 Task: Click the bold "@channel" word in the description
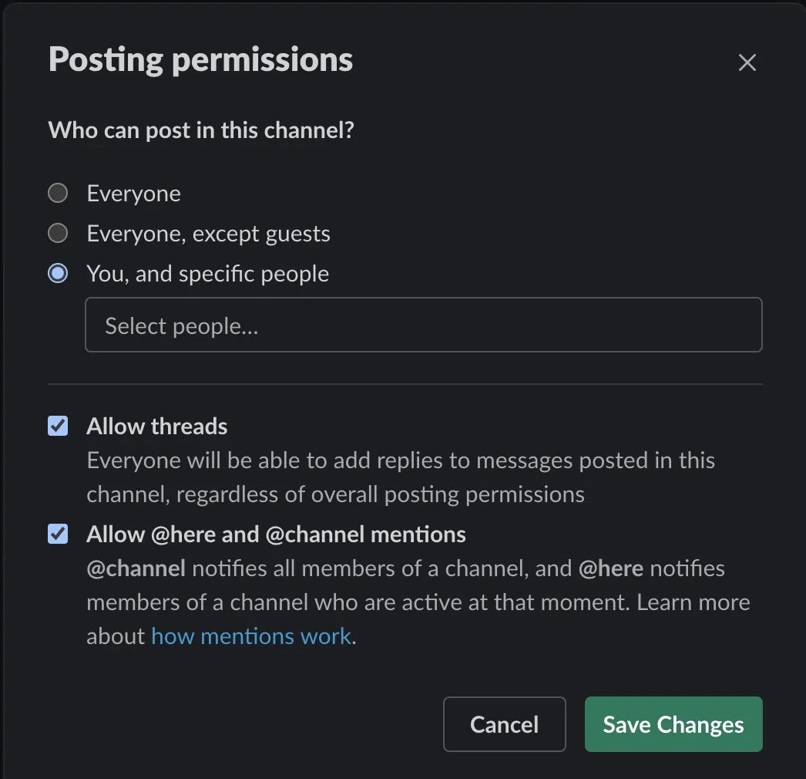point(136,569)
